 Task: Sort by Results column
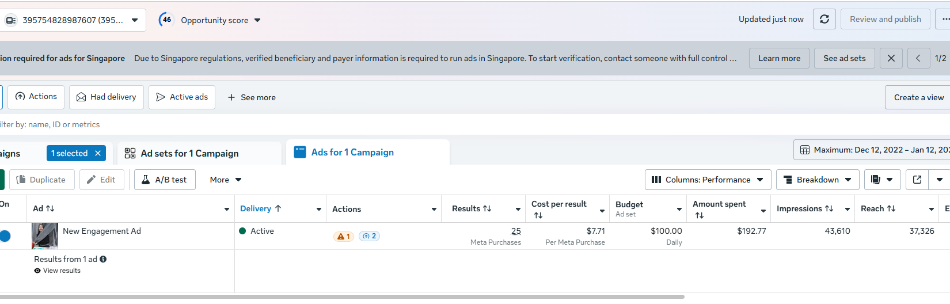click(472, 208)
